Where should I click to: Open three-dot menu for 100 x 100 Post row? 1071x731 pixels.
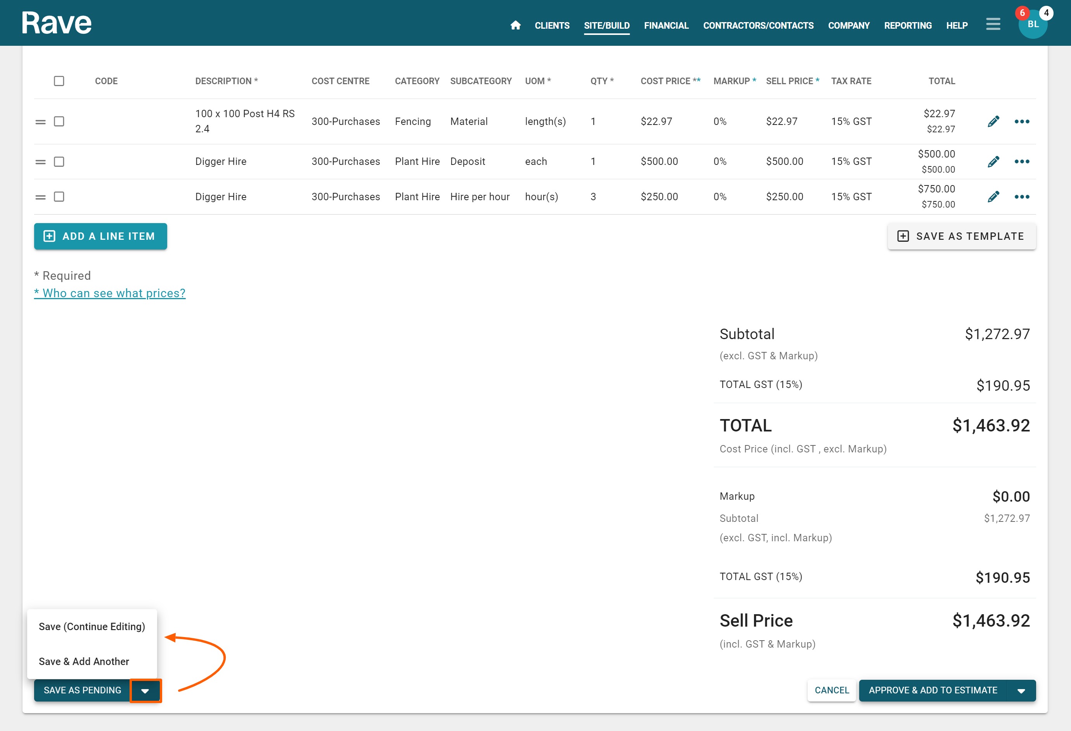click(1021, 121)
